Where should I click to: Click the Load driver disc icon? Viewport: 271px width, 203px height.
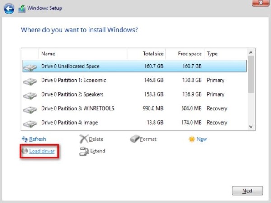coord(24,151)
